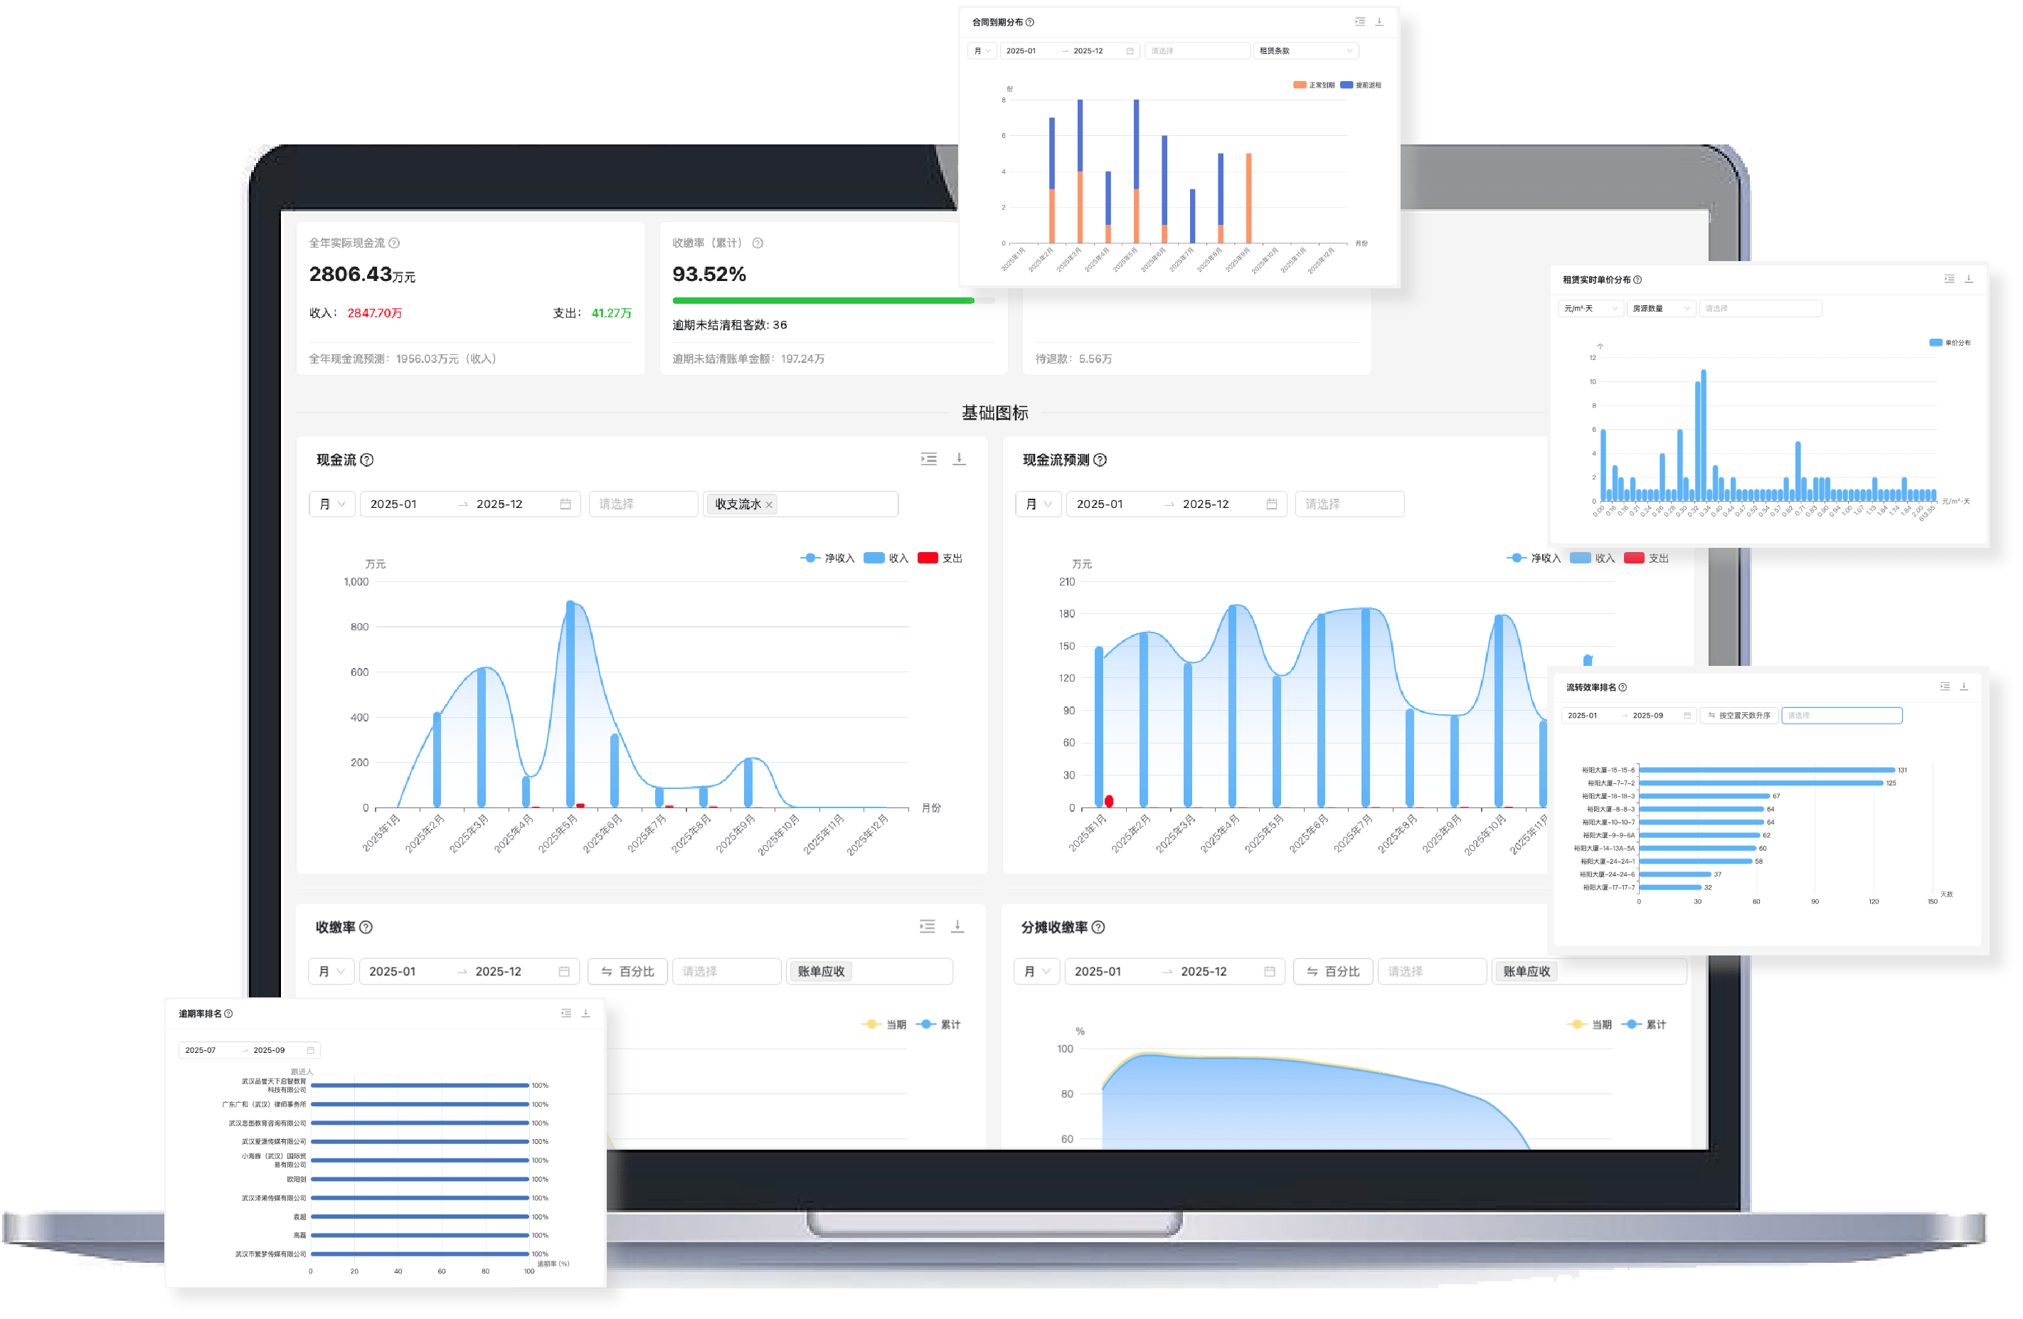Open 租赁条款 dropdown in 合同到期分布
This screenshot has height=1319, width=2023.
pyautogui.click(x=1305, y=51)
